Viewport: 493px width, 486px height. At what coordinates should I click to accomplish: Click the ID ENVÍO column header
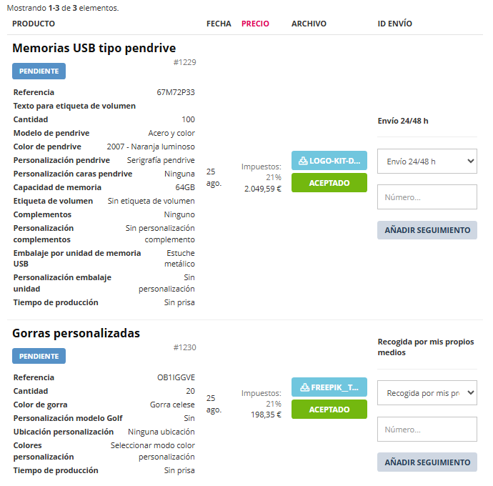394,24
